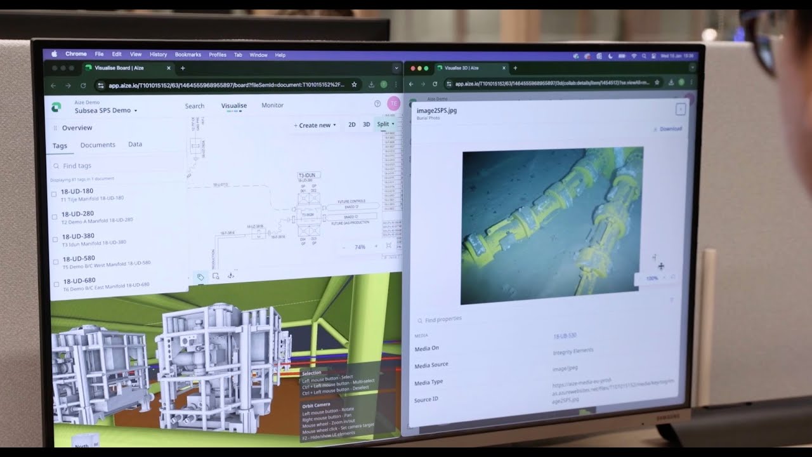Click the Visualise Board address bar URL
This screenshot has width=812, height=457.
[226, 85]
